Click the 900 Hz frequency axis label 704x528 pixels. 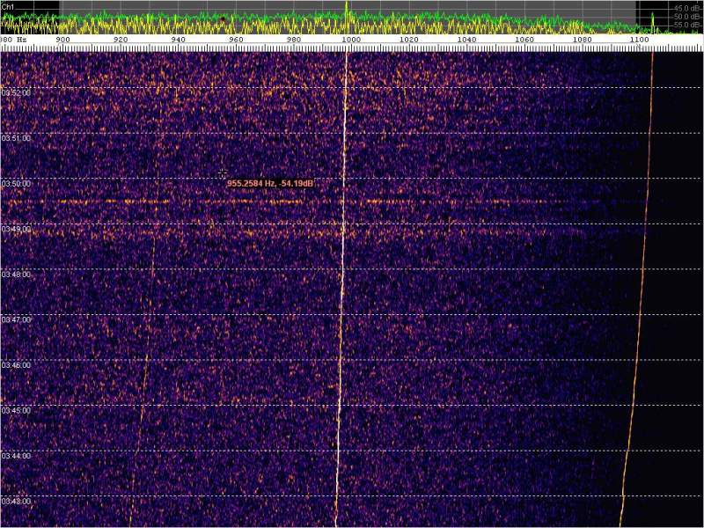[62, 40]
